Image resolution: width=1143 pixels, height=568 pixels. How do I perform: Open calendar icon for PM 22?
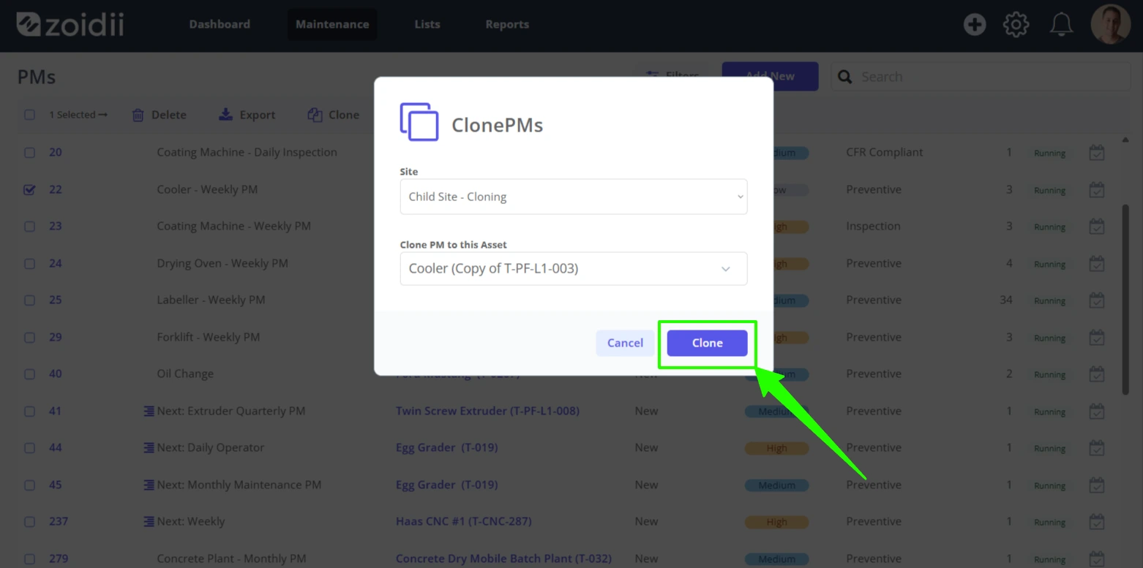pyautogui.click(x=1096, y=190)
